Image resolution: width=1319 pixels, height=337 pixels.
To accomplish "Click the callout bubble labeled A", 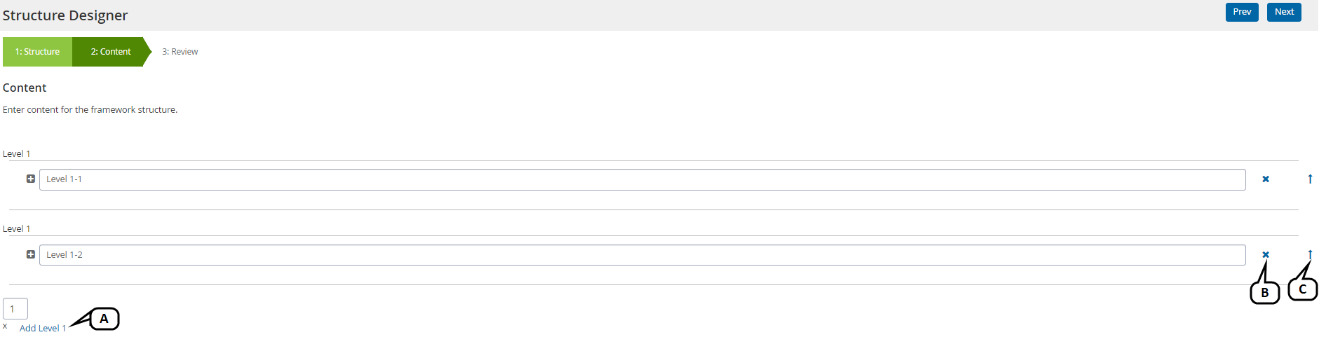I will coord(104,319).
